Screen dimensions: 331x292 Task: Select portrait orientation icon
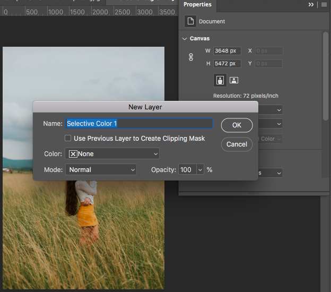[x=220, y=80]
